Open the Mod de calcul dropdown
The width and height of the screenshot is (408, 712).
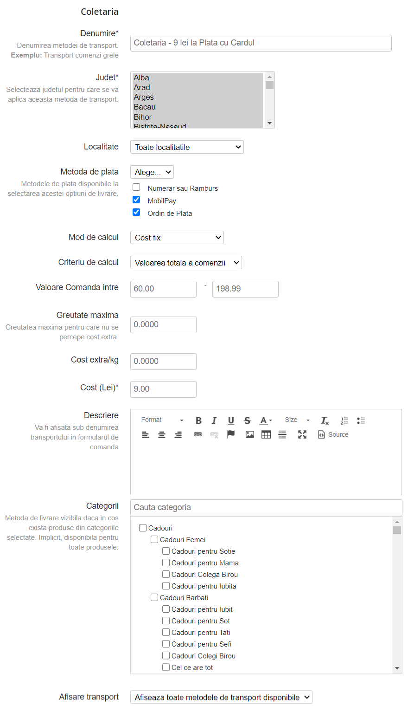click(177, 238)
